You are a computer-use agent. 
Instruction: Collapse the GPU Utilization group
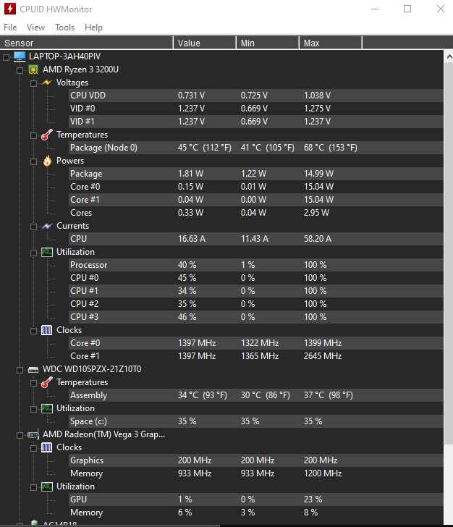coord(33,487)
